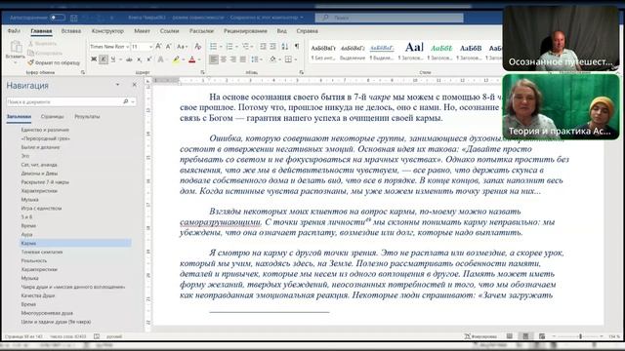The image size is (625, 351).
Task: Click the shading paint bucket icon
Action: click(x=272, y=59)
